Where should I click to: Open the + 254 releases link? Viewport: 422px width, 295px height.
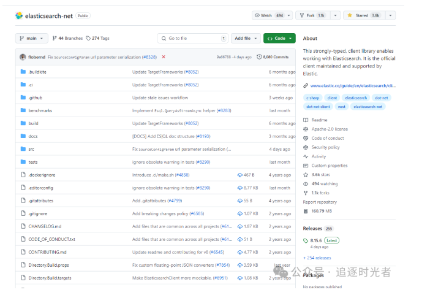pyautogui.click(x=317, y=258)
